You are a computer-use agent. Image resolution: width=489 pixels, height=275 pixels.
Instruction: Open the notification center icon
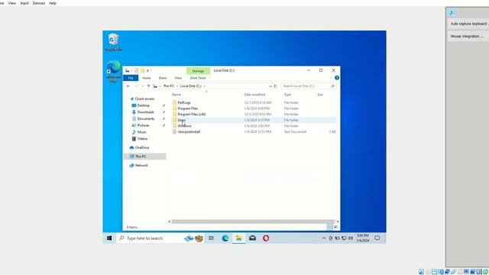click(x=377, y=238)
